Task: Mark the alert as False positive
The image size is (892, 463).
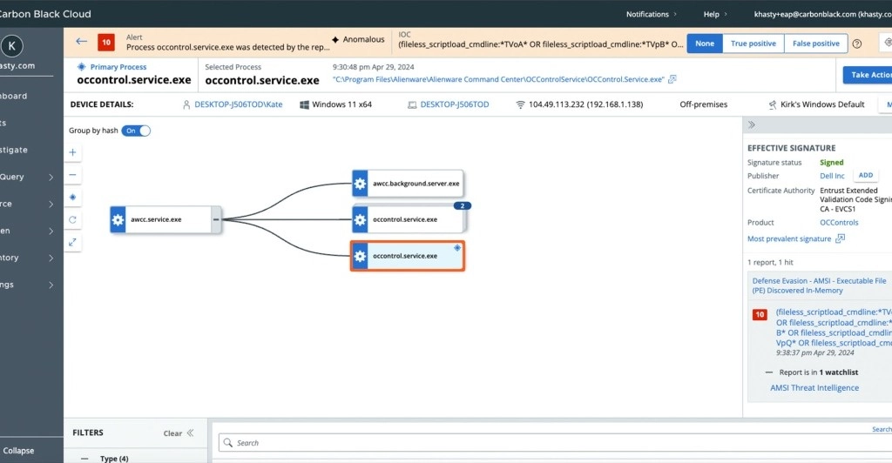Action: 815,44
